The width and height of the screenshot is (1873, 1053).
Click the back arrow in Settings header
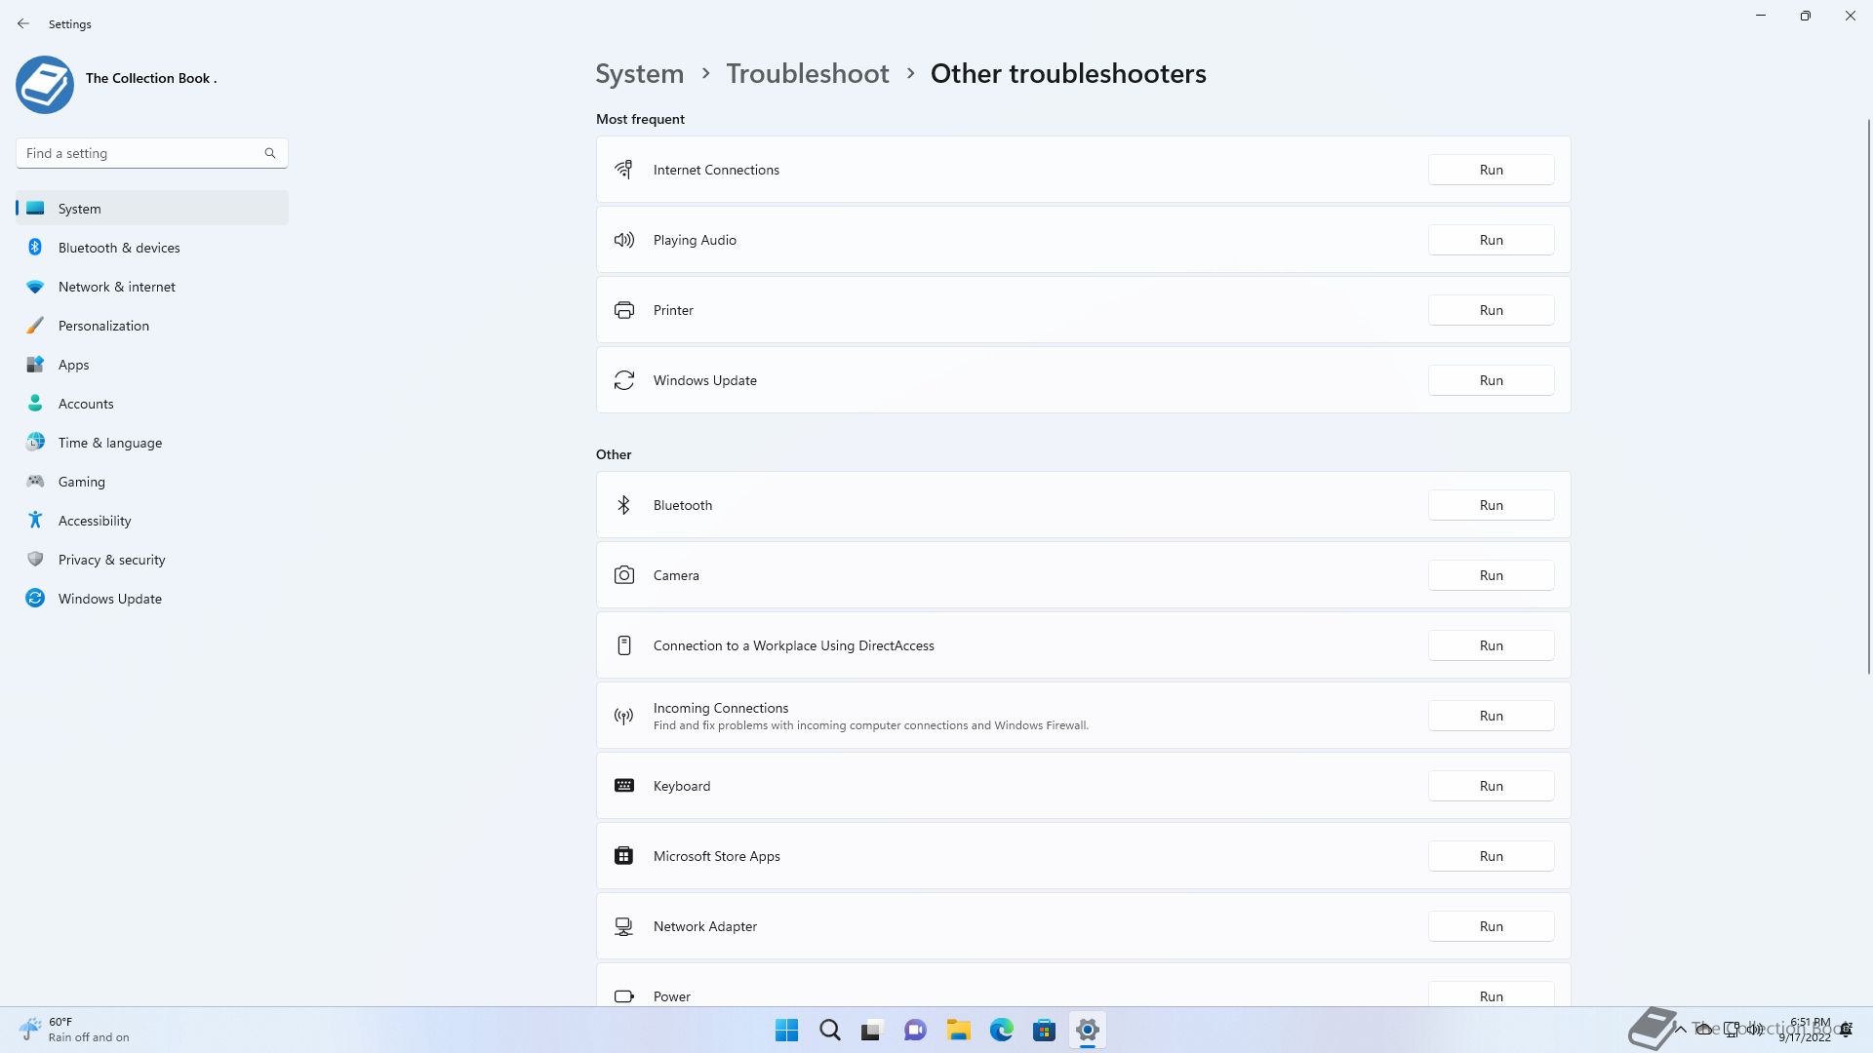(x=23, y=23)
